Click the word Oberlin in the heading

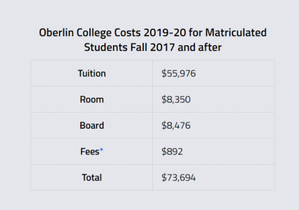tap(56, 33)
